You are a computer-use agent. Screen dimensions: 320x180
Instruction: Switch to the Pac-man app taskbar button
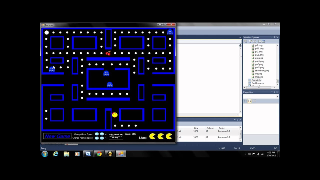pyautogui.click(x=121, y=154)
